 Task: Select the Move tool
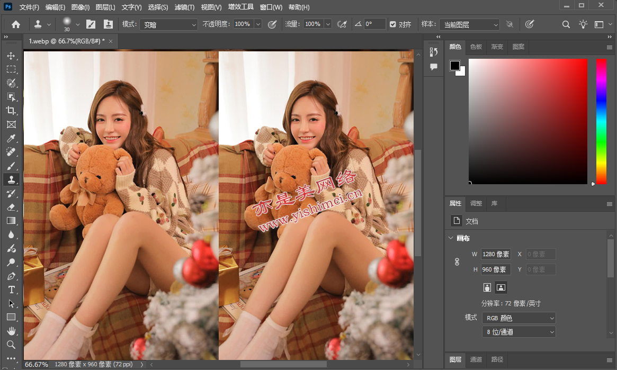coord(11,56)
